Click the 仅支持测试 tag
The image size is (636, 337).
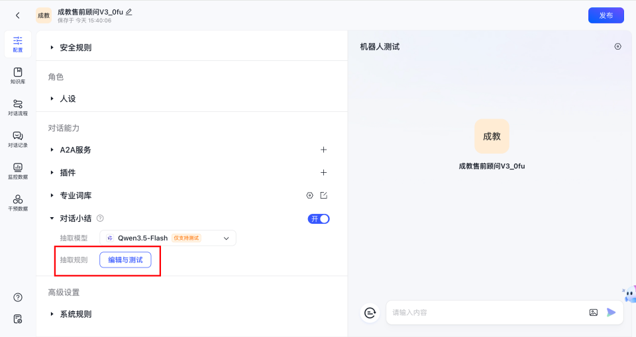click(187, 238)
